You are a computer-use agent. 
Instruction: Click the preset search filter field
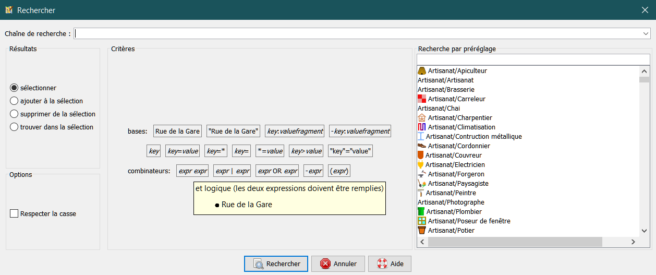533,59
